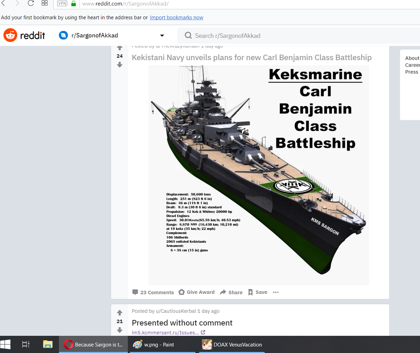420x353 pixels.
Task: Open the Speed Dial grid icon
Action: tap(44, 3)
